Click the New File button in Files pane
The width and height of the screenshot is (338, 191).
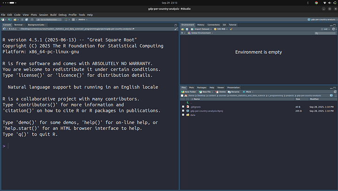(x=206, y=92)
